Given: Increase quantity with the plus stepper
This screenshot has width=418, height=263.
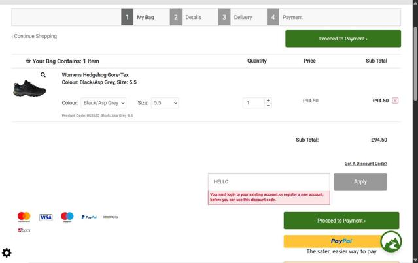Looking at the screenshot, I should coord(268,101).
